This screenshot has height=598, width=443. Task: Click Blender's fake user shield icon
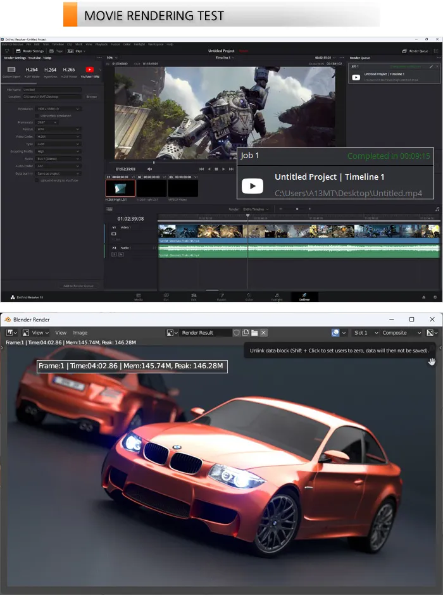pos(237,333)
